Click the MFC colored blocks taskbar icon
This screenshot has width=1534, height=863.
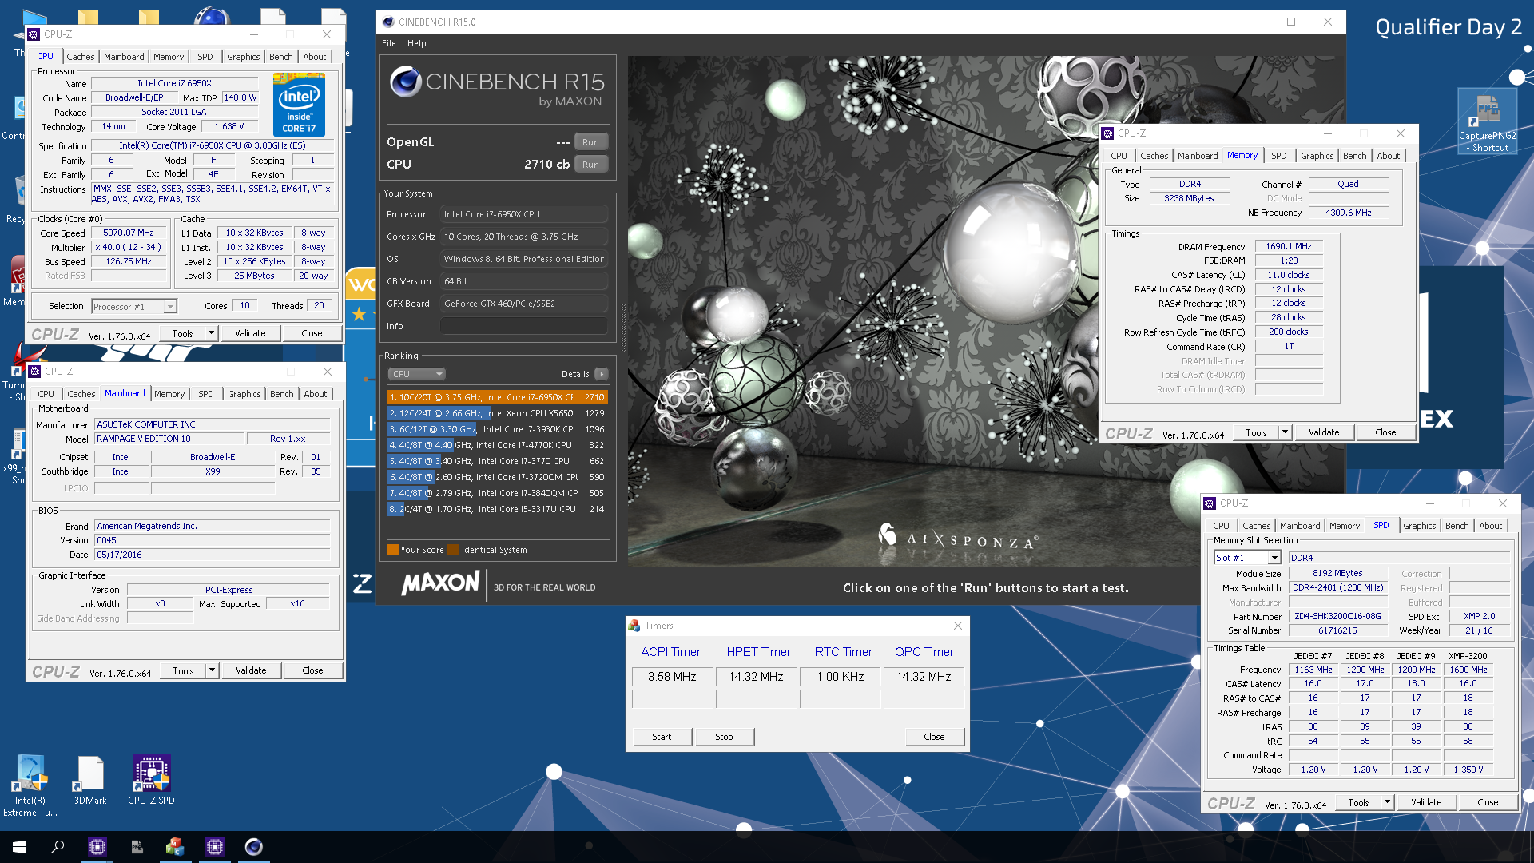click(x=175, y=846)
